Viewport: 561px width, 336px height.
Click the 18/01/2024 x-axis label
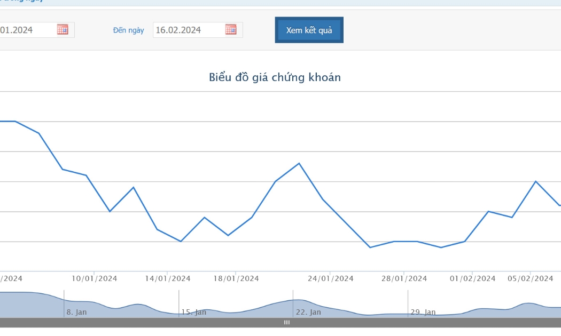point(236,278)
